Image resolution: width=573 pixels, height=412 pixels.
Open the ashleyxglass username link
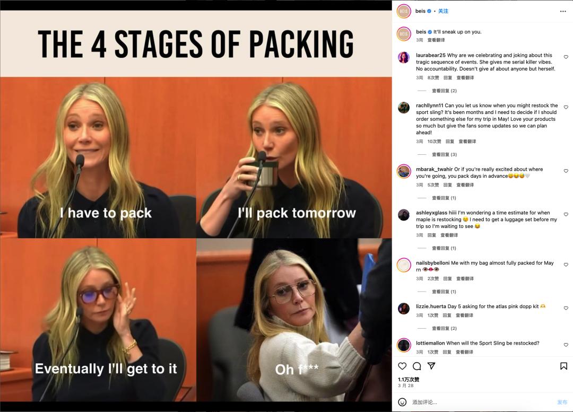[431, 213]
